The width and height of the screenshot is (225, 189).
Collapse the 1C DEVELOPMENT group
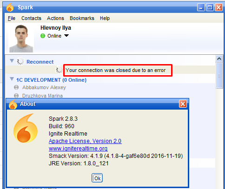[12, 79]
